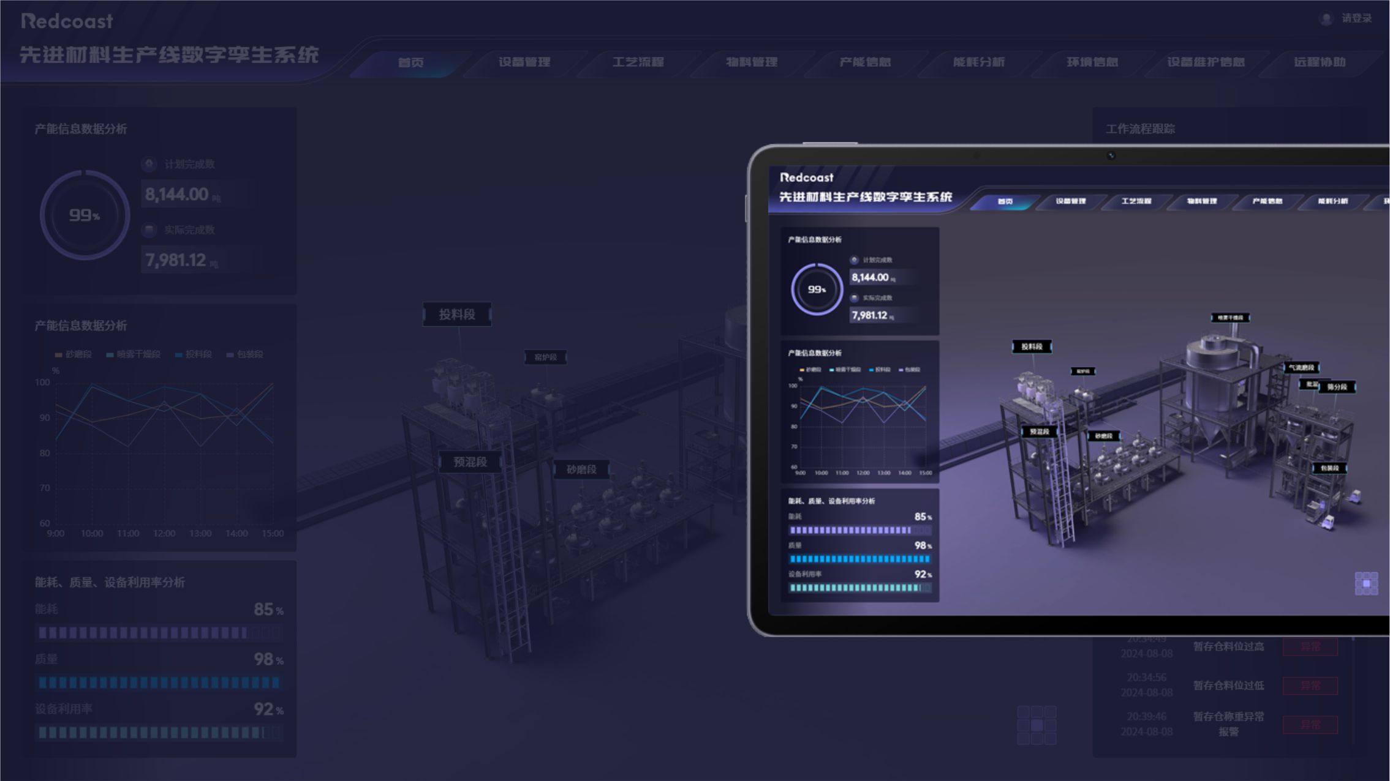This screenshot has height=781, width=1390.
Task: Click the 异常 button for 暂存仓称重异常报警
Action: [x=1310, y=725]
